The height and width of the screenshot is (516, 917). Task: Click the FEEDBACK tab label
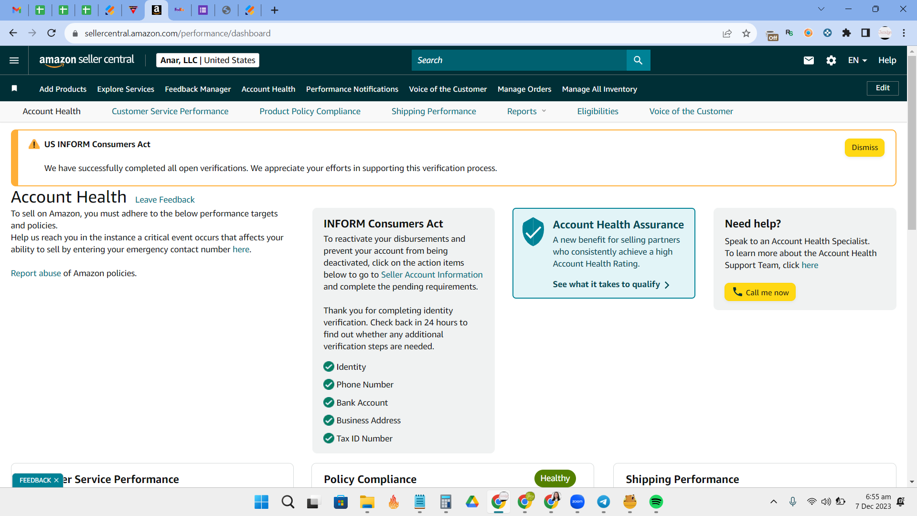(35, 480)
